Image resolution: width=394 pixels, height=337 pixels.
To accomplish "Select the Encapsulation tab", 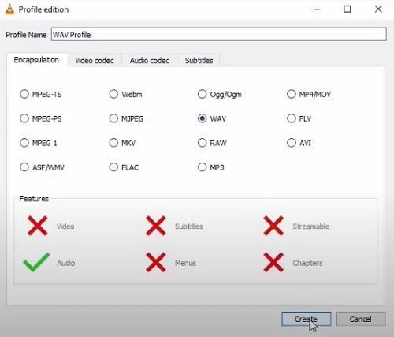I will (x=36, y=60).
